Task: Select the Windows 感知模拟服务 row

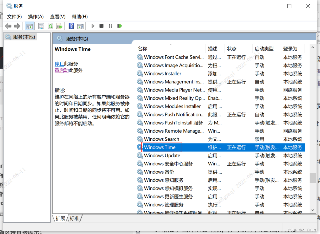Action: click(221, 188)
